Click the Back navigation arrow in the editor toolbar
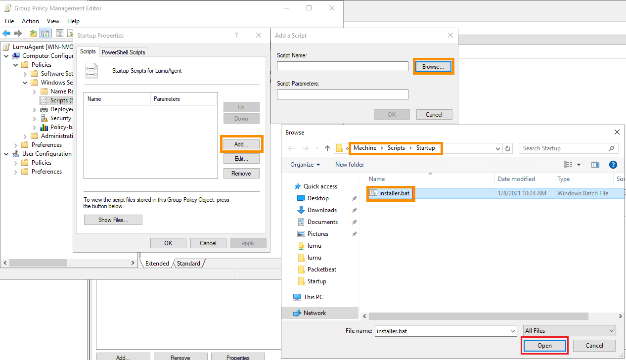The width and height of the screenshot is (626, 360). coord(6,33)
